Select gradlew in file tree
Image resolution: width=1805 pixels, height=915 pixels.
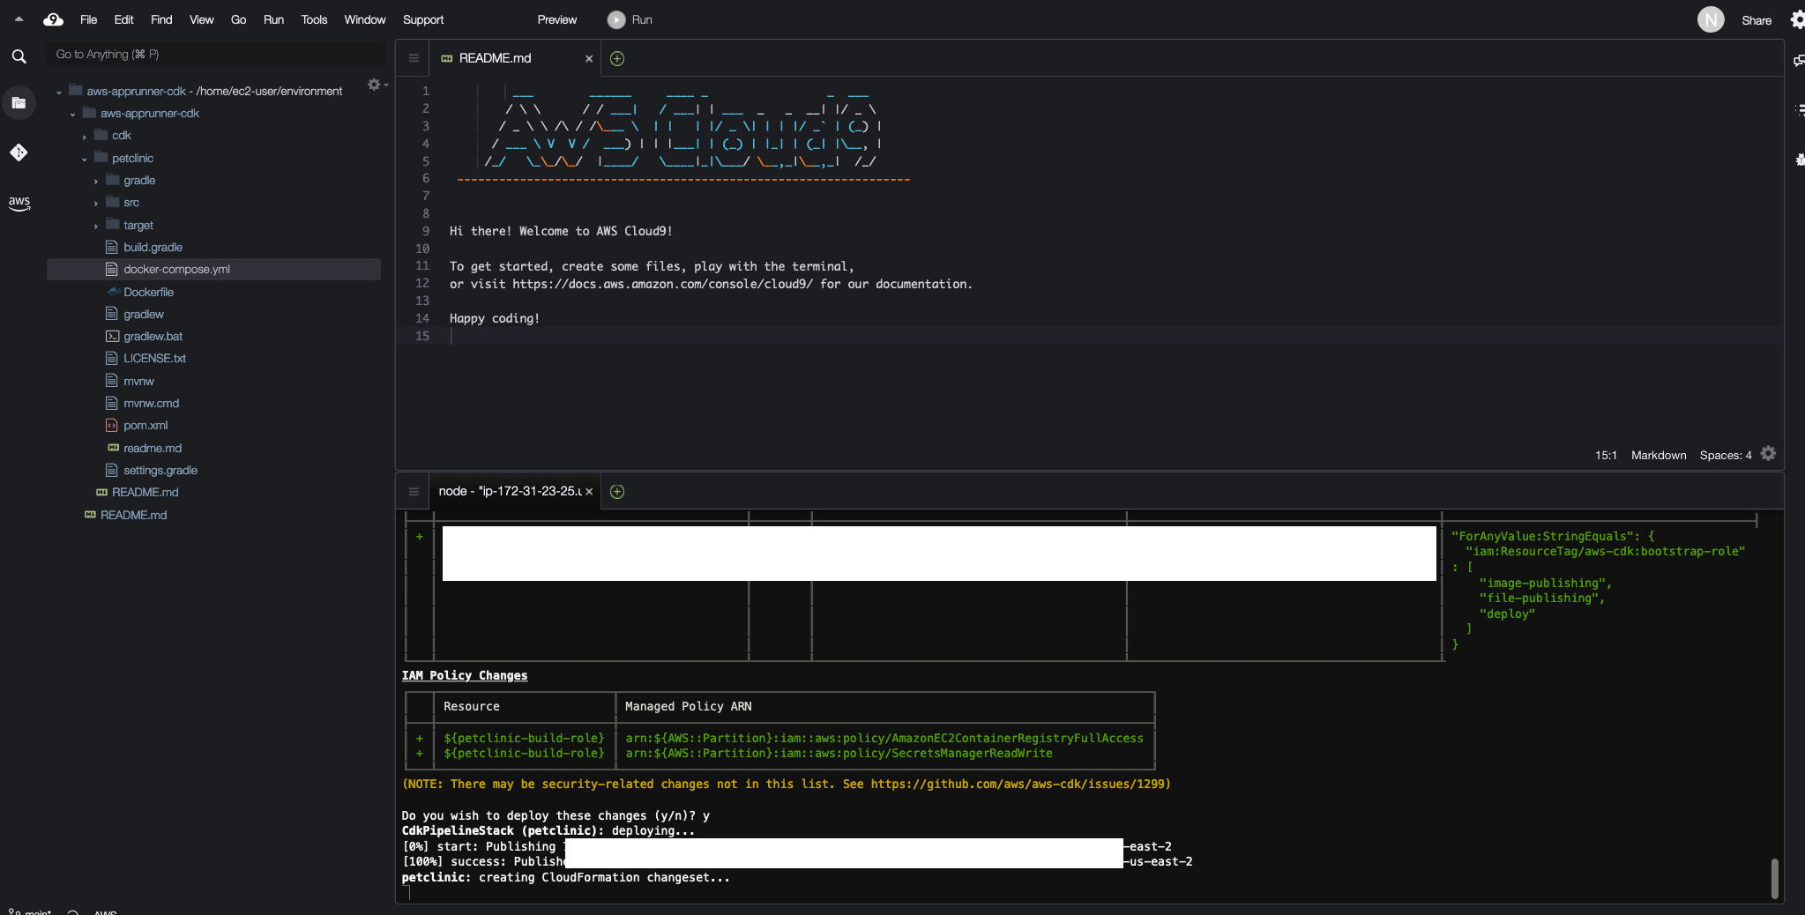[x=144, y=314]
